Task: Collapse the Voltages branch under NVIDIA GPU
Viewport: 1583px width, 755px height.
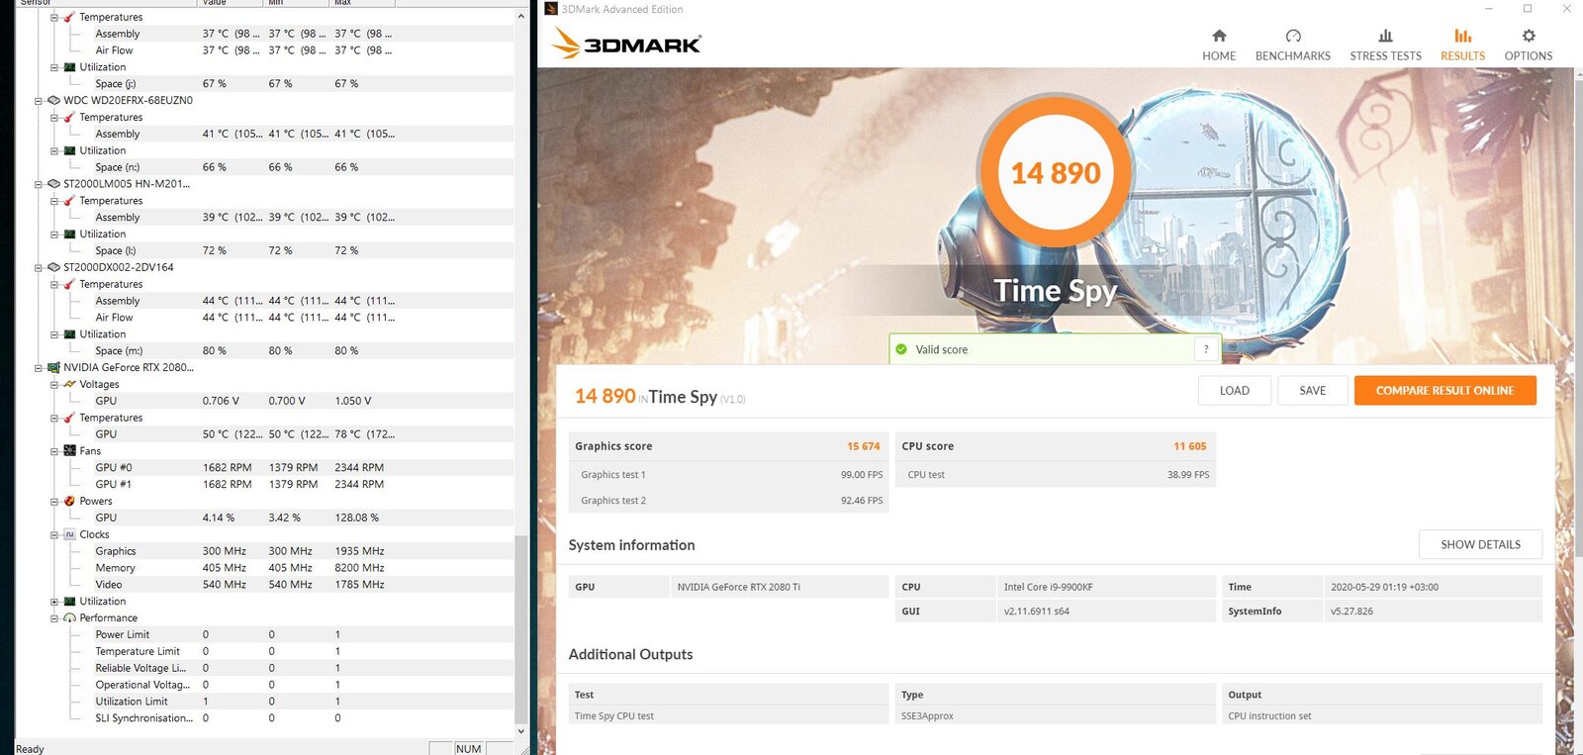Action: coord(54,384)
